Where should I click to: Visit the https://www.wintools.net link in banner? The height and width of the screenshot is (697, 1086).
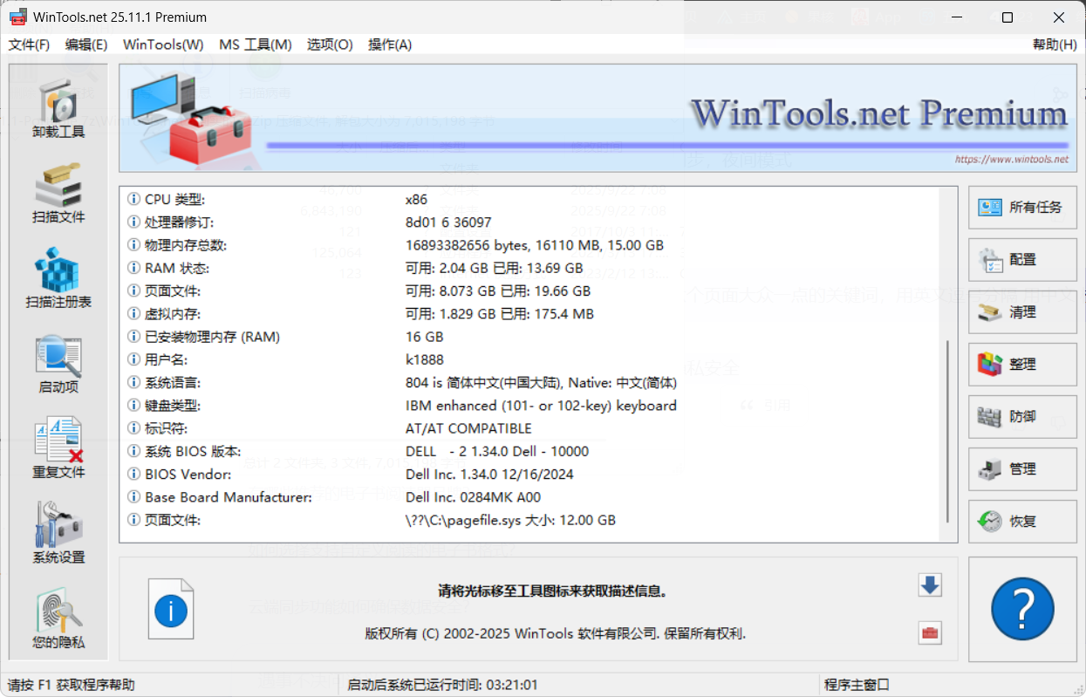(x=1011, y=160)
